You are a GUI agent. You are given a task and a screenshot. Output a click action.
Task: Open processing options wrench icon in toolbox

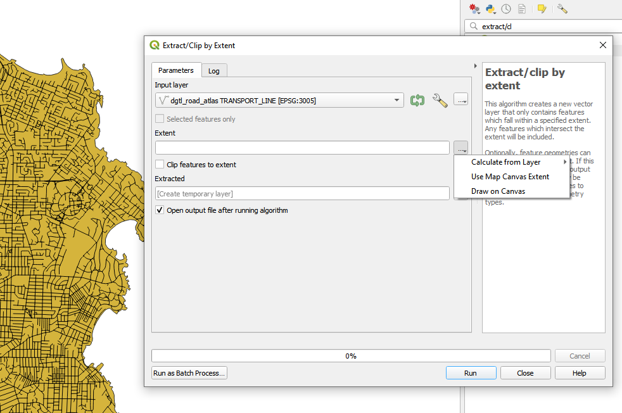pyautogui.click(x=562, y=9)
